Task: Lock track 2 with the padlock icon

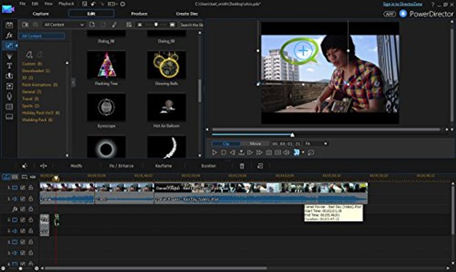Action: [30, 219]
